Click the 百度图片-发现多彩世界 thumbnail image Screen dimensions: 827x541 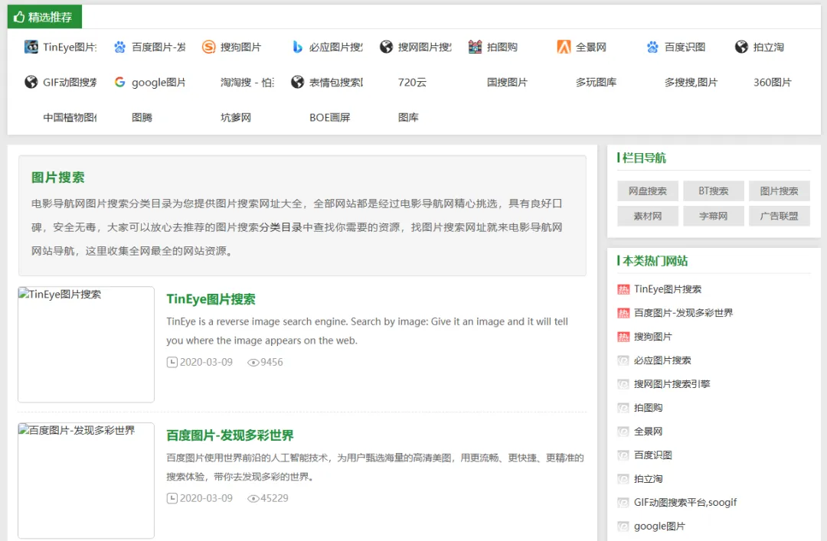86,481
